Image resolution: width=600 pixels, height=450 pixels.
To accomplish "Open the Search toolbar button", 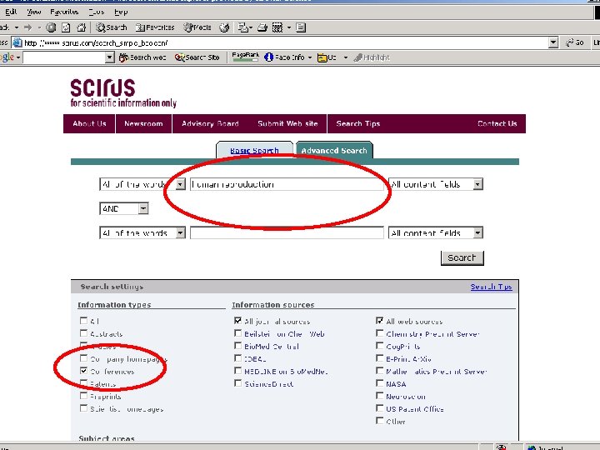I will 112,27.
